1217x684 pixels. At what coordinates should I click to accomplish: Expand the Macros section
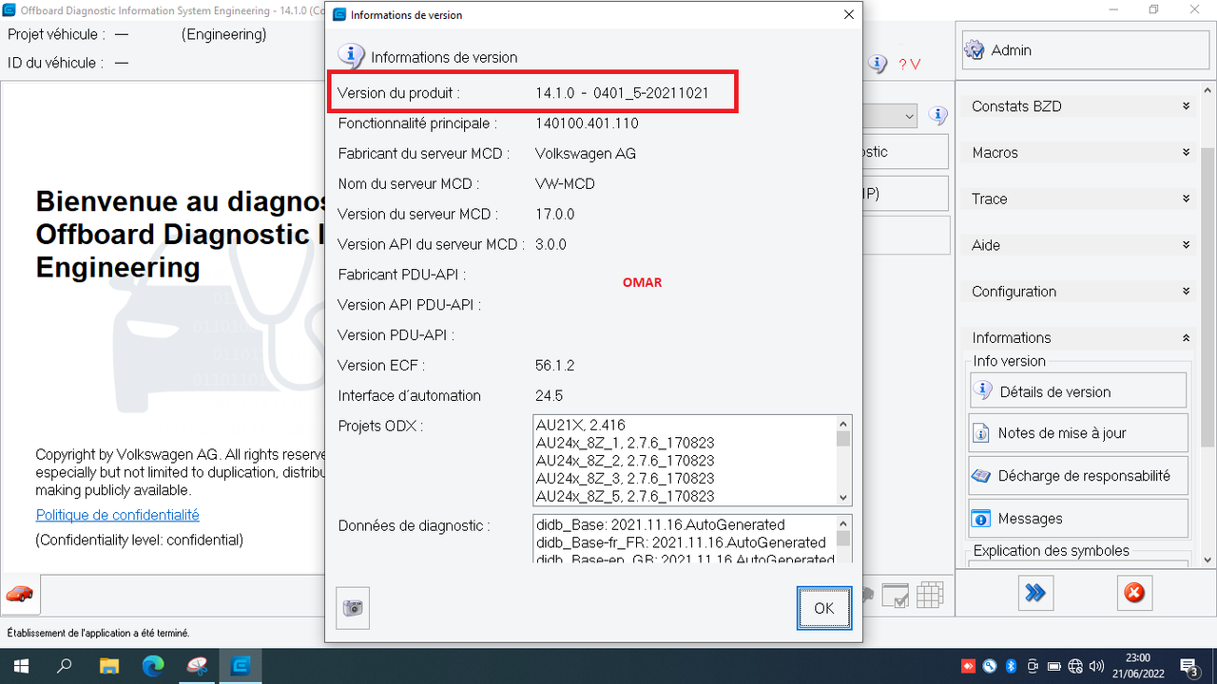[x=1080, y=153]
